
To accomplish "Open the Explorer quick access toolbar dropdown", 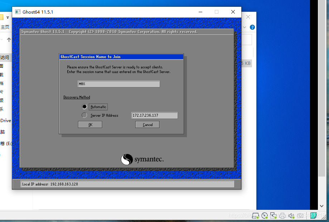I will click(x=8, y=18).
